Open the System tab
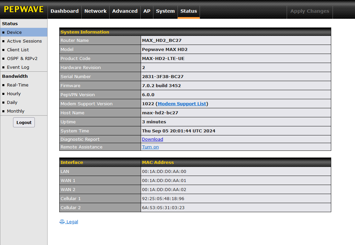The height and width of the screenshot is (245, 355). tap(165, 11)
